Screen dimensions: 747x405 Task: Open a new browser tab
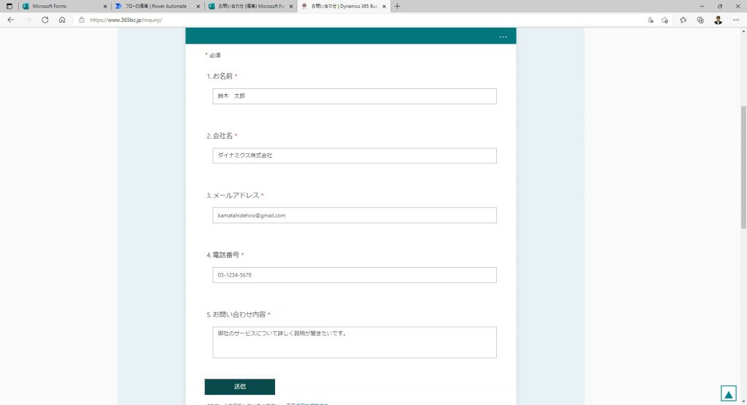tap(397, 6)
